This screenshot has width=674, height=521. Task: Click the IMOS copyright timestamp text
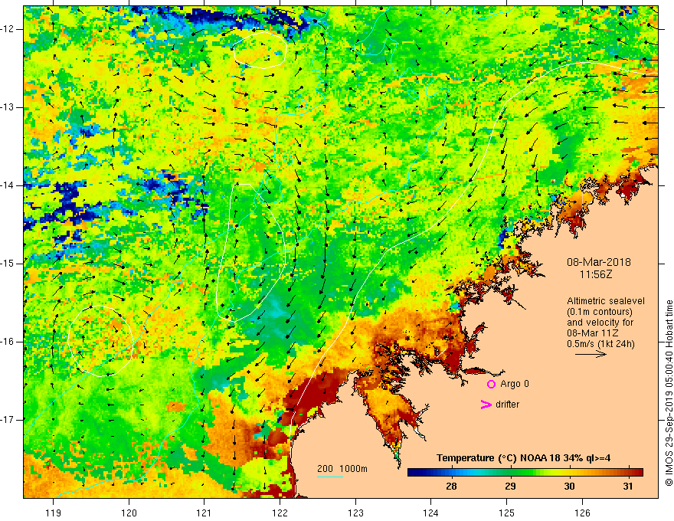coord(669,394)
